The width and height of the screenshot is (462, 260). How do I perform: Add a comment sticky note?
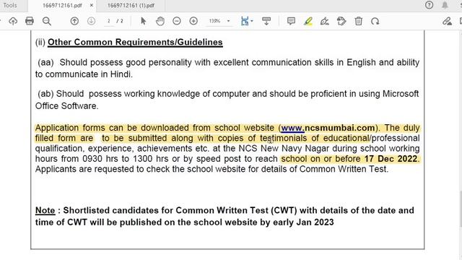click(291, 21)
